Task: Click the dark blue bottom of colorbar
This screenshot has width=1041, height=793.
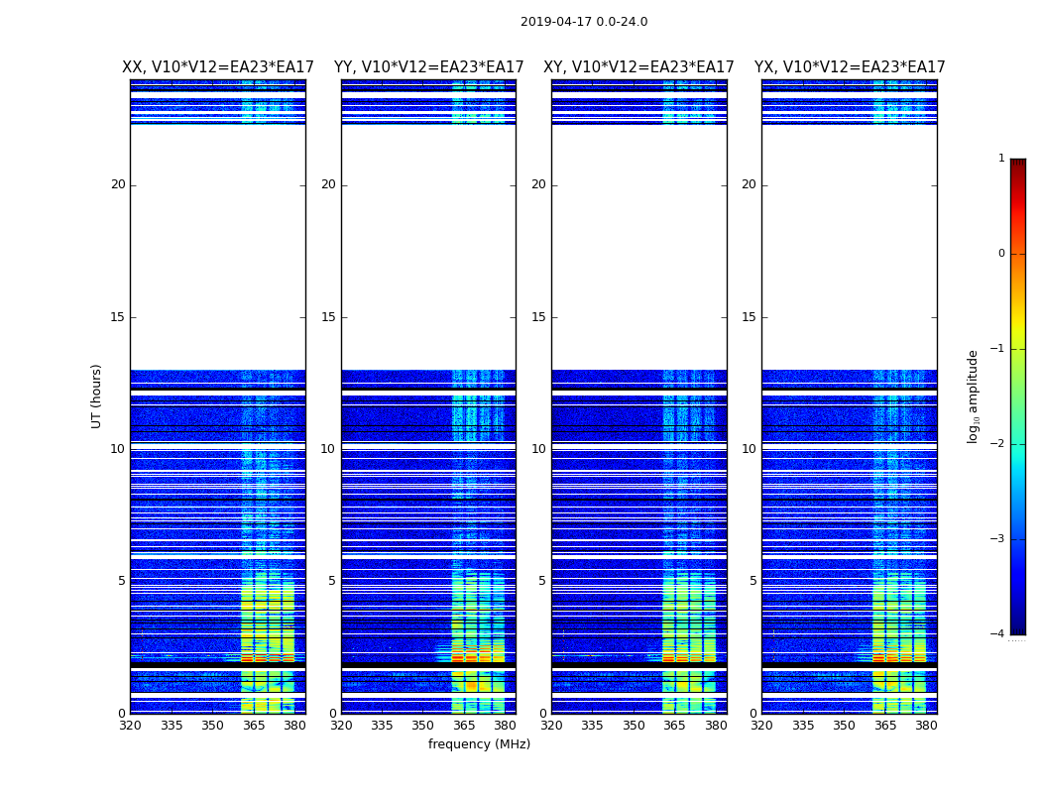Action: click(1017, 626)
